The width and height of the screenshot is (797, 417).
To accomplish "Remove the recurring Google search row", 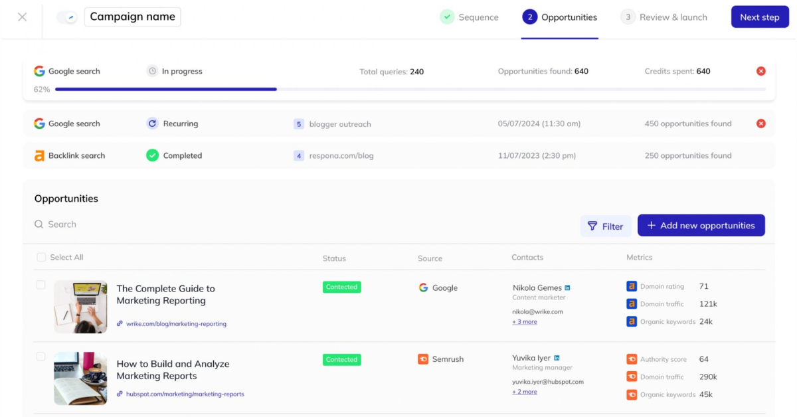I will click(x=761, y=124).
